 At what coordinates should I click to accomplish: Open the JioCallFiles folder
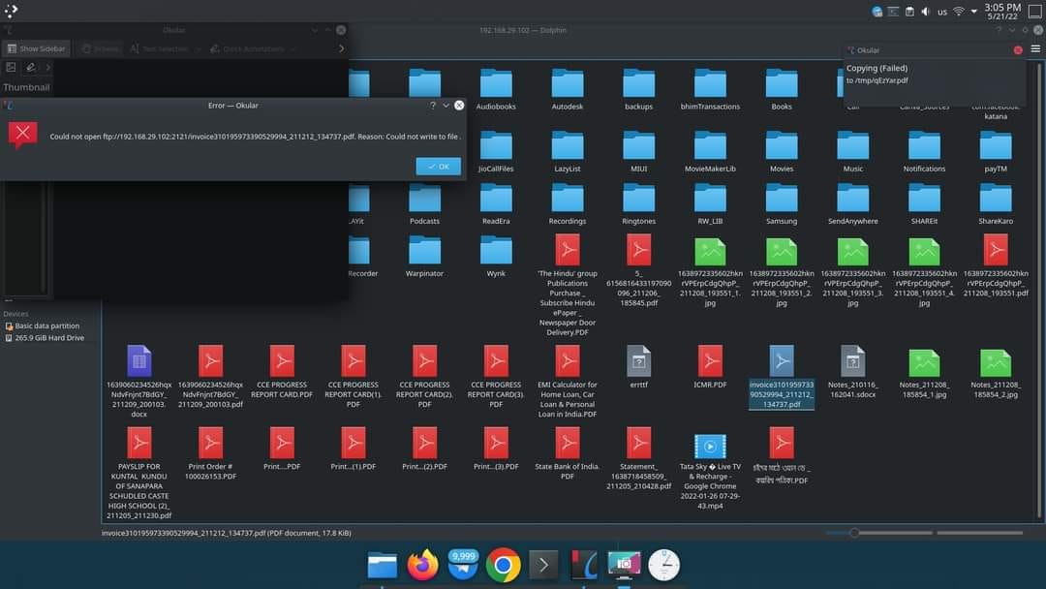pyautogui.click(x=496, y=151)
